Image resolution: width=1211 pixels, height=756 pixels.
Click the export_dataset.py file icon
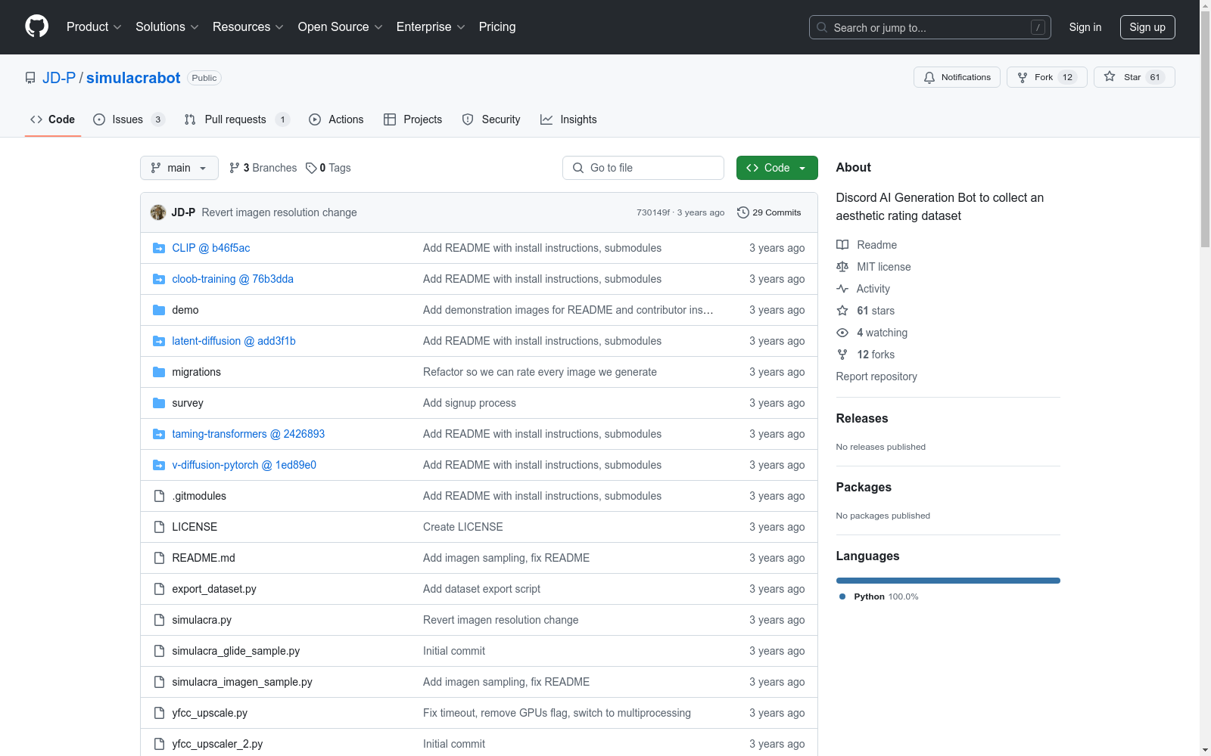click(159, 589)
